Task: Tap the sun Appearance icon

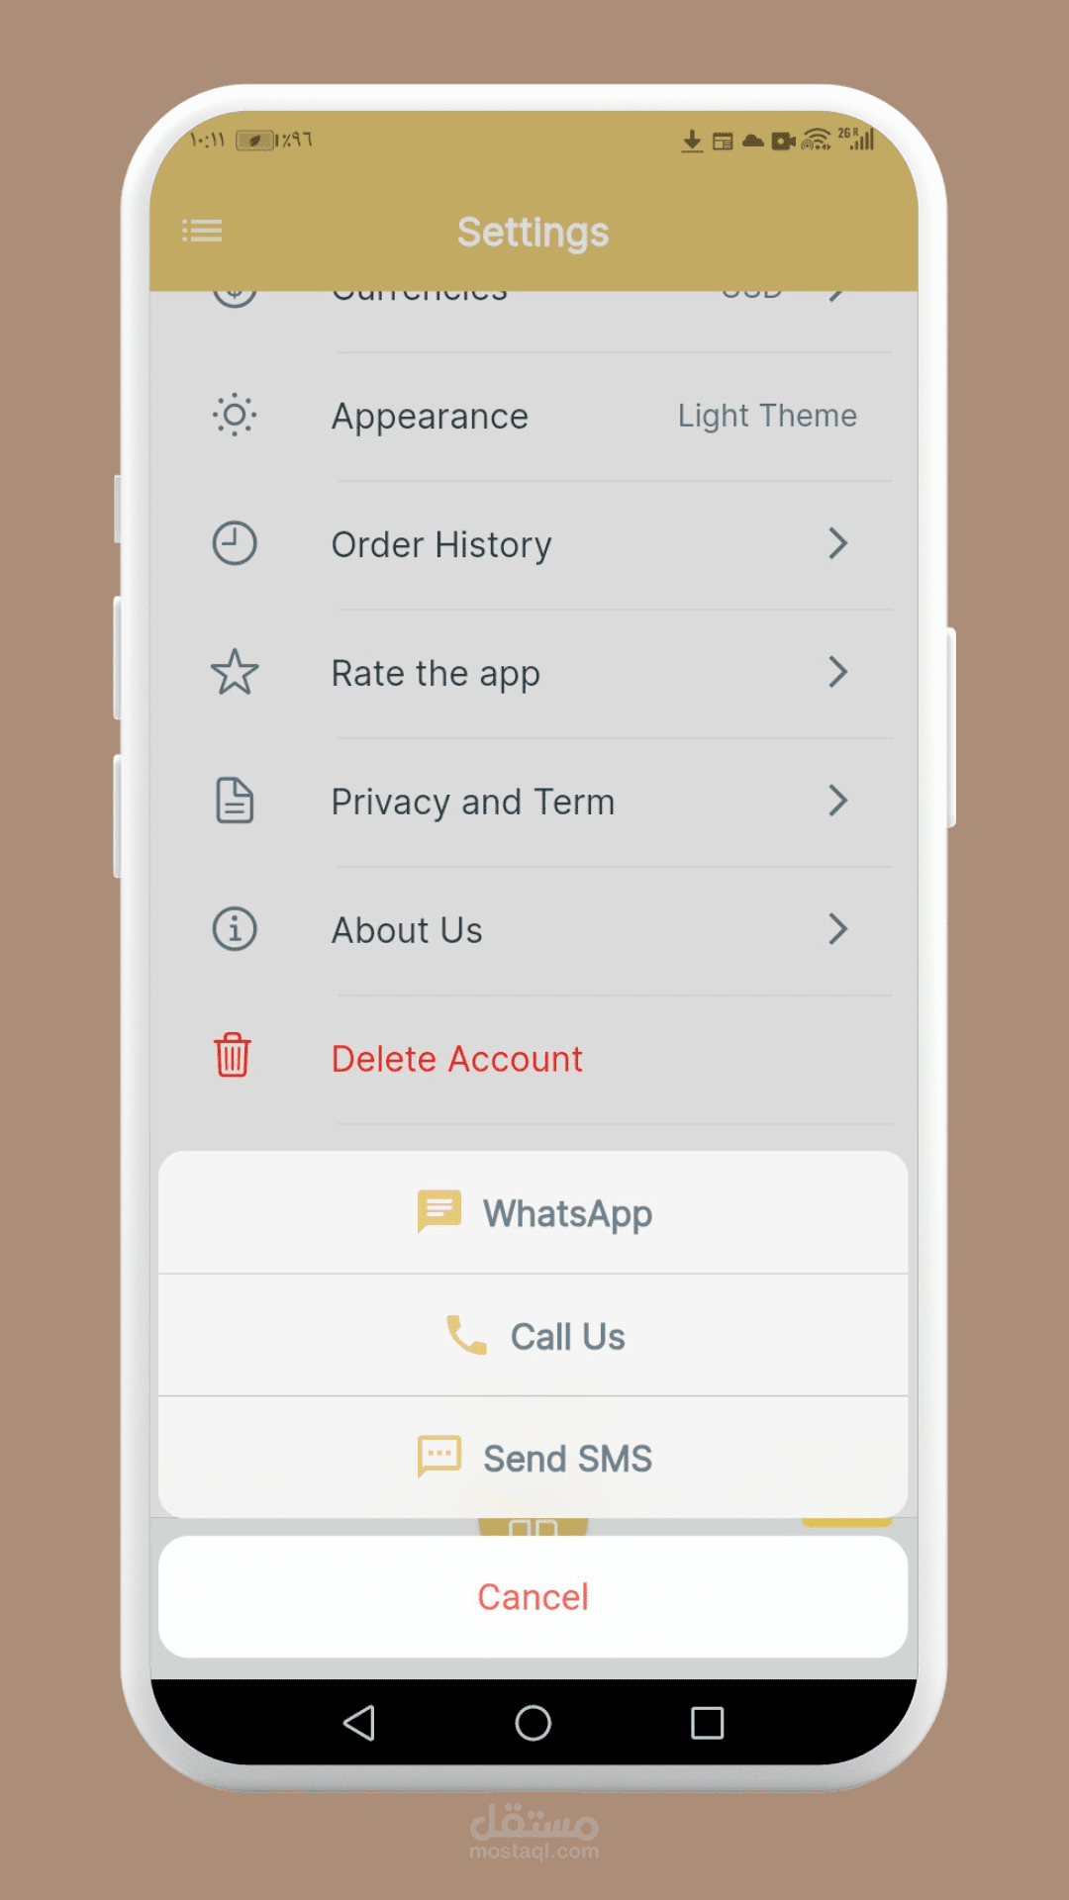Action: 235,416
